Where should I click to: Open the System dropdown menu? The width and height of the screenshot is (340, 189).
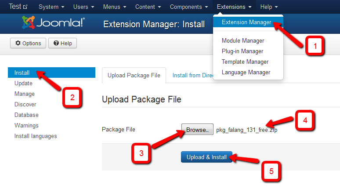pos(51,7)
